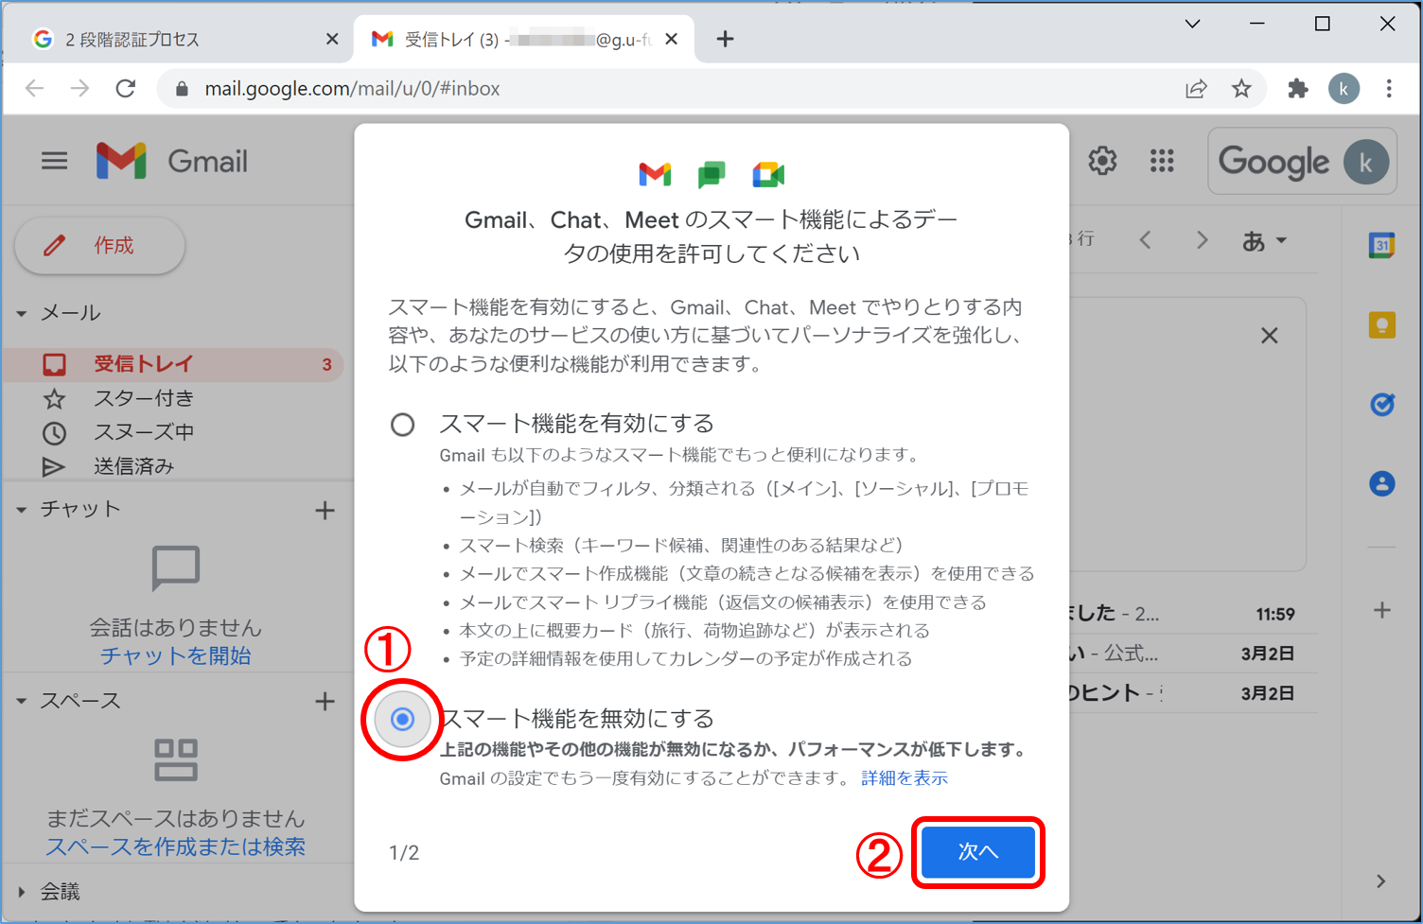The width and height of the screenshot is (1423, 924).
Task: Open Google Calendar side panel
Action: (x=1382, y=245)
